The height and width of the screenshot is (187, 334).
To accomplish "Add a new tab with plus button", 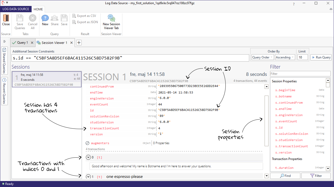I will pos(79,43).
